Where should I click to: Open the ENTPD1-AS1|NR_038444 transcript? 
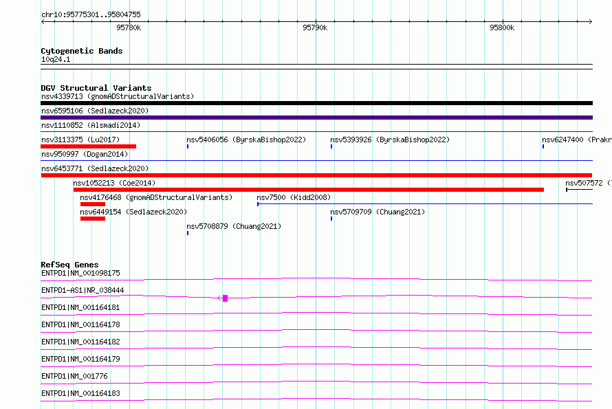[83, 290]
